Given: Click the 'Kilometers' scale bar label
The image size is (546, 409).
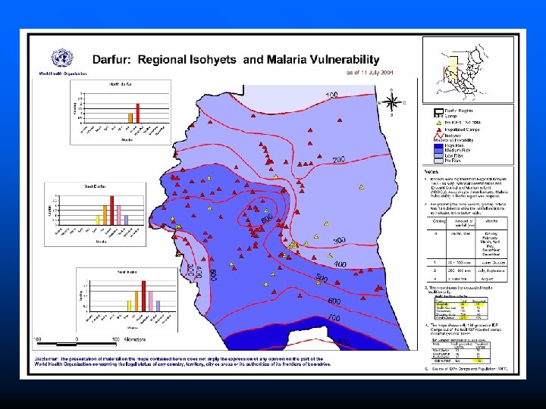Looking at the screenshot, I should click(x=134, y=339).
